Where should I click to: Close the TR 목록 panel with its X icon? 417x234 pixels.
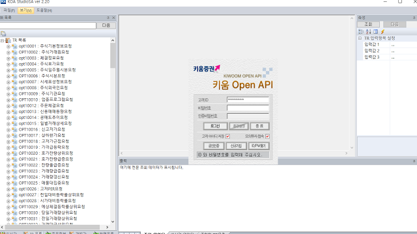tap(113, 18)
